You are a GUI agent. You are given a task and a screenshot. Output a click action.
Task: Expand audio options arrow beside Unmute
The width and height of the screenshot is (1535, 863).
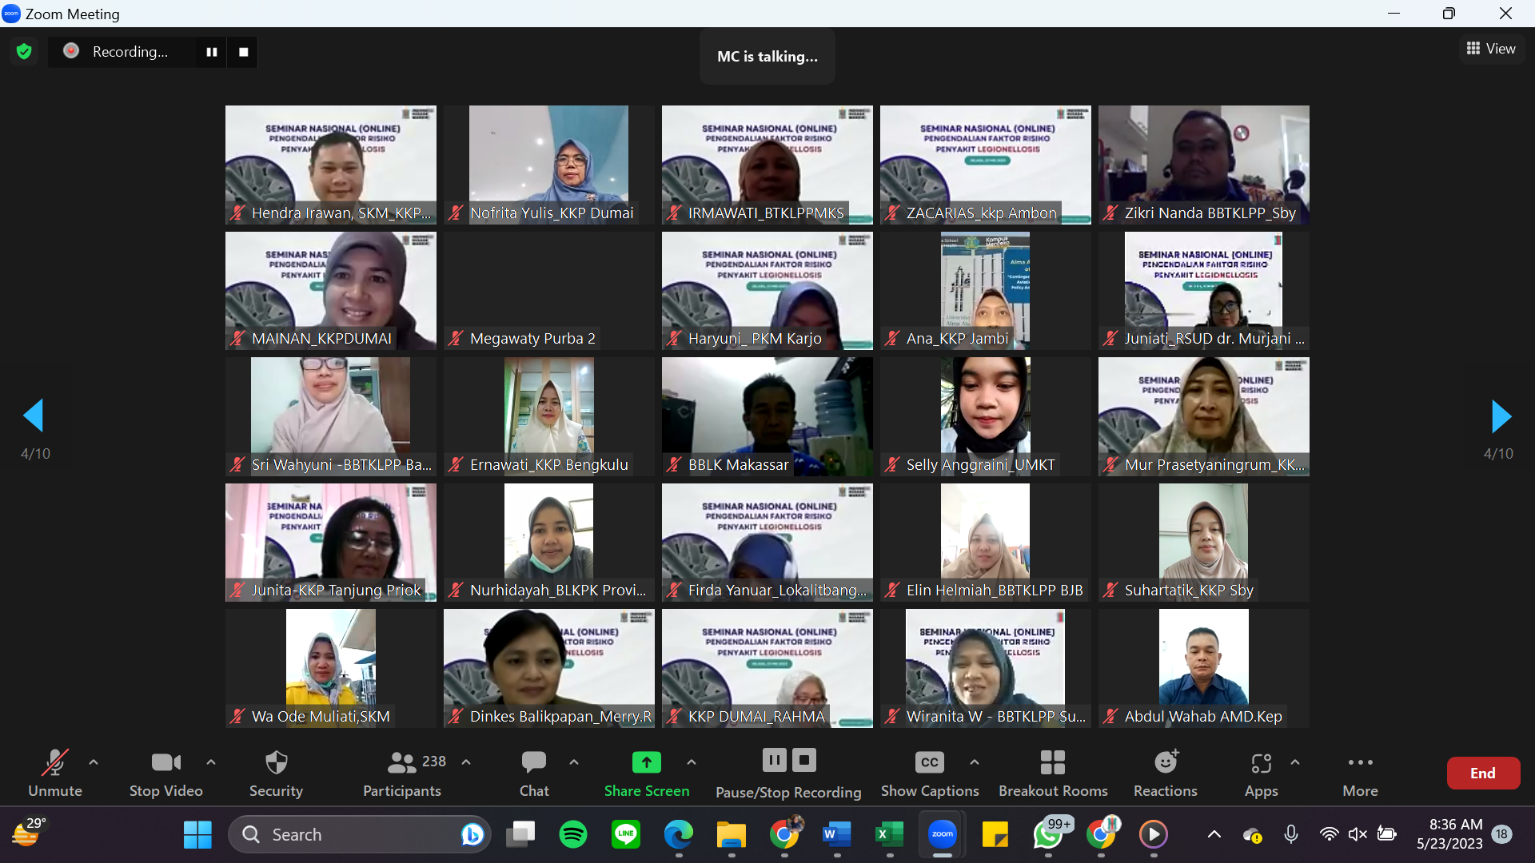pos(94,762)
